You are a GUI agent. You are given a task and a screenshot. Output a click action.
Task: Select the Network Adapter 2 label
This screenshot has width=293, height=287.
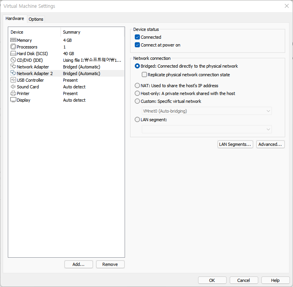tap(35, 74)
